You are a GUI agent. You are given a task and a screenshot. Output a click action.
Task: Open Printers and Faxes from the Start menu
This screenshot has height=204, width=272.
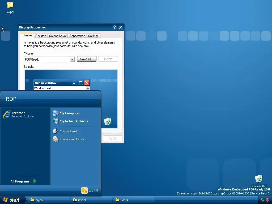(68, 139)
